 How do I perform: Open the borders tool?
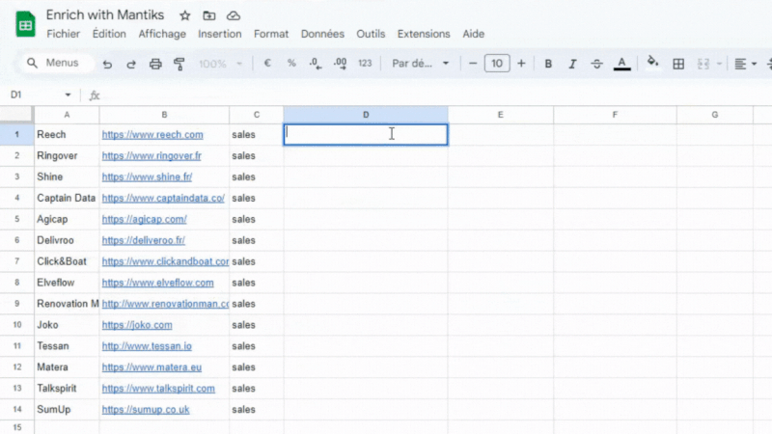point(678,64)
